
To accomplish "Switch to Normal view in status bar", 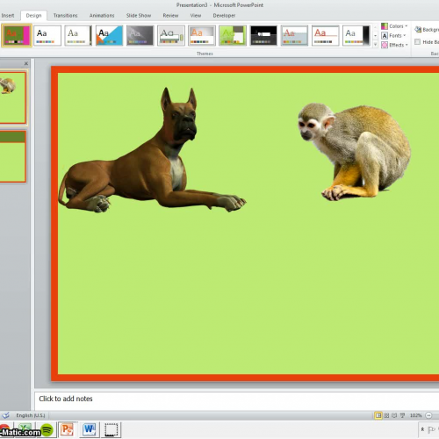I will [x=378, y=415].
